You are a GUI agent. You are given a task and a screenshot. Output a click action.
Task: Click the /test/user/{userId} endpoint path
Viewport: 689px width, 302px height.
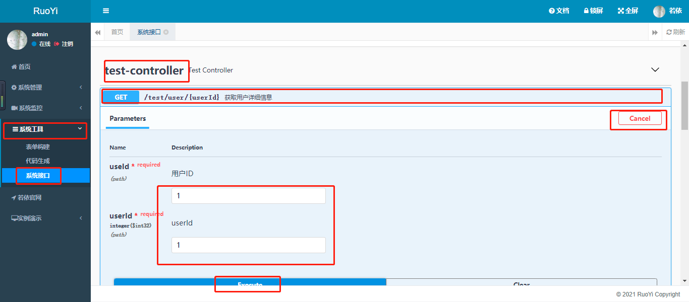coord(182,97)
